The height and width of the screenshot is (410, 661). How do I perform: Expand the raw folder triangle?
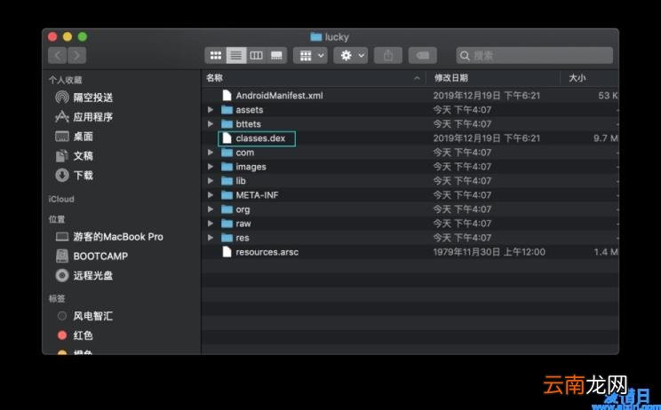point(211,224)
